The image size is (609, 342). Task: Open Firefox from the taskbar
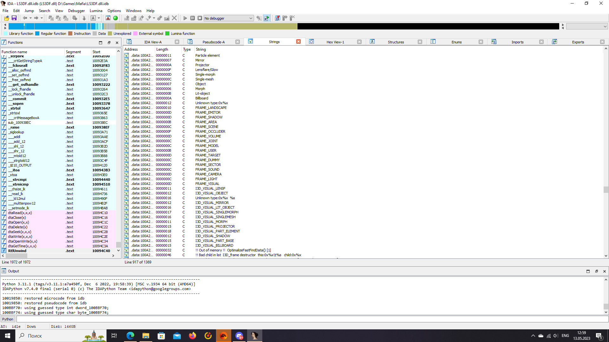[x=193, y=336]
